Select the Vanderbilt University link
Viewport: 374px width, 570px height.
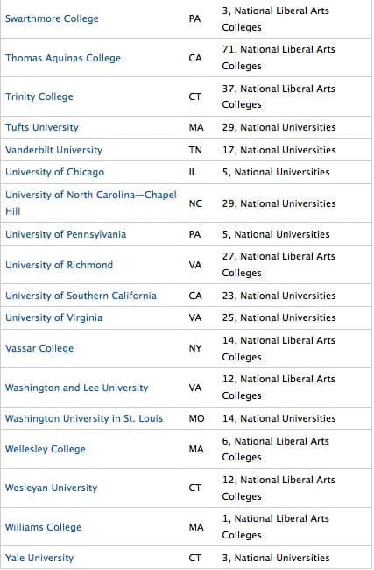pos(53,150)
